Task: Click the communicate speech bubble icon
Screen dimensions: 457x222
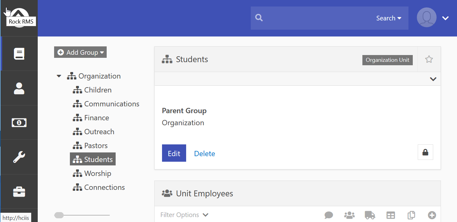Action: click(x=329, y=215)
